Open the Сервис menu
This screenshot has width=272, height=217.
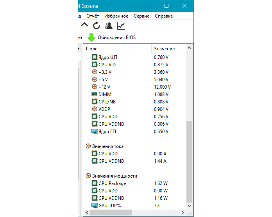pyautogui.click(x=141, y=16)
